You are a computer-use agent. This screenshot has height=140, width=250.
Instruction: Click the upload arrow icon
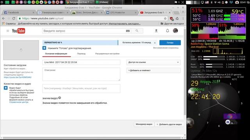coord(156,31)
